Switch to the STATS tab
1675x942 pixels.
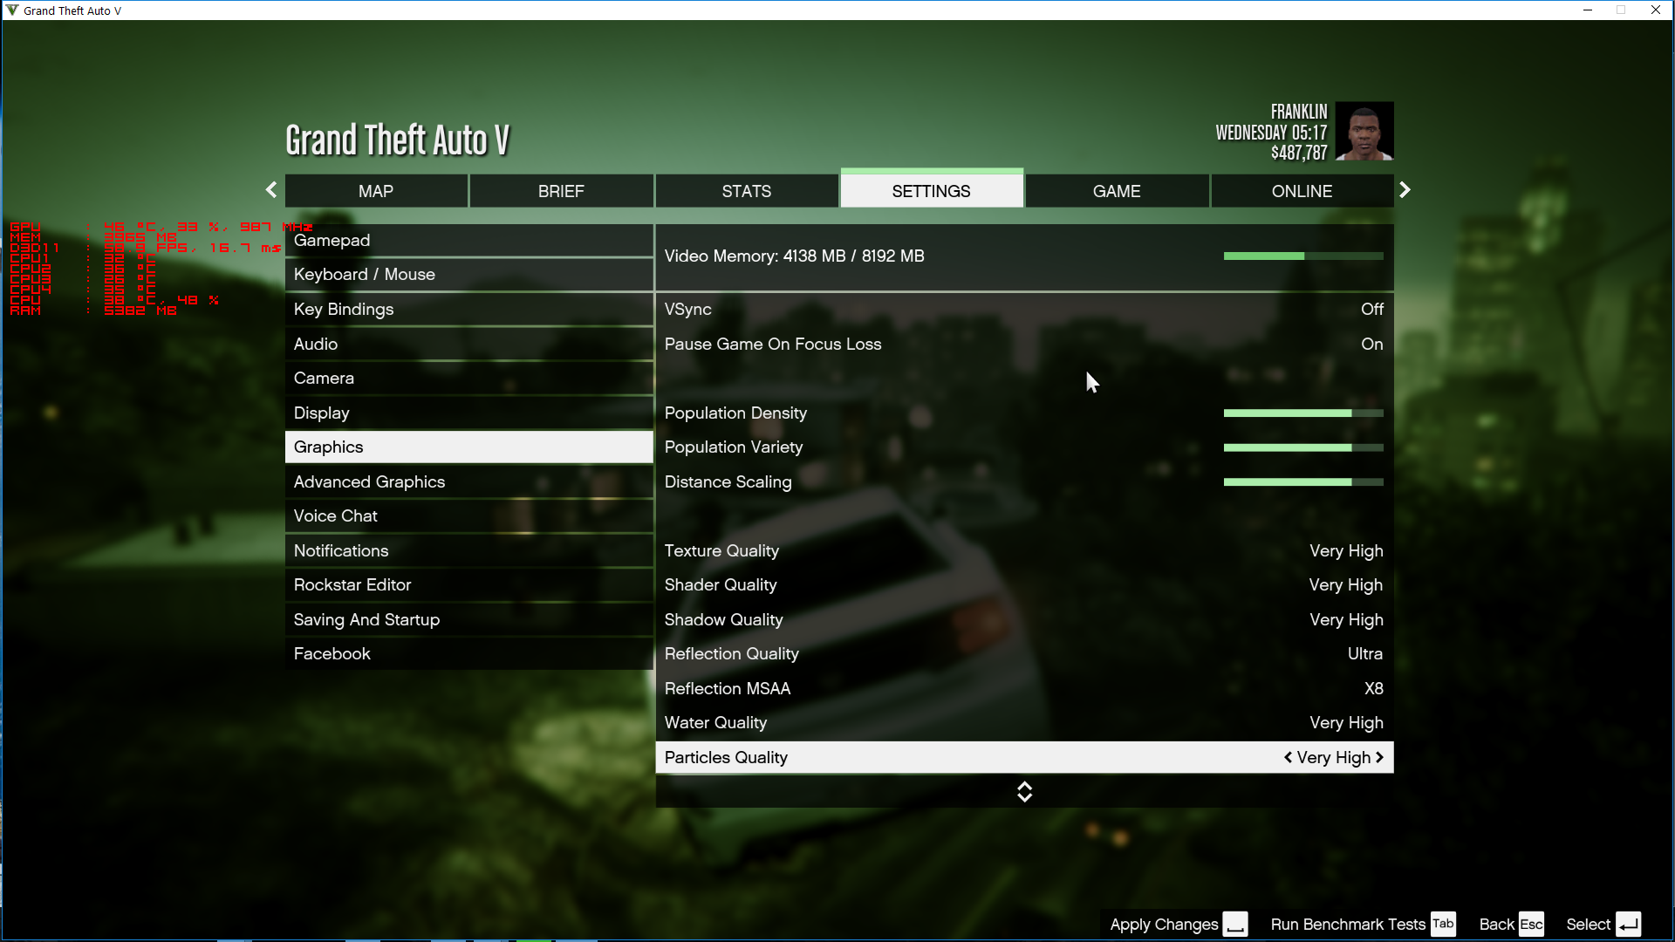coord(747,191)
